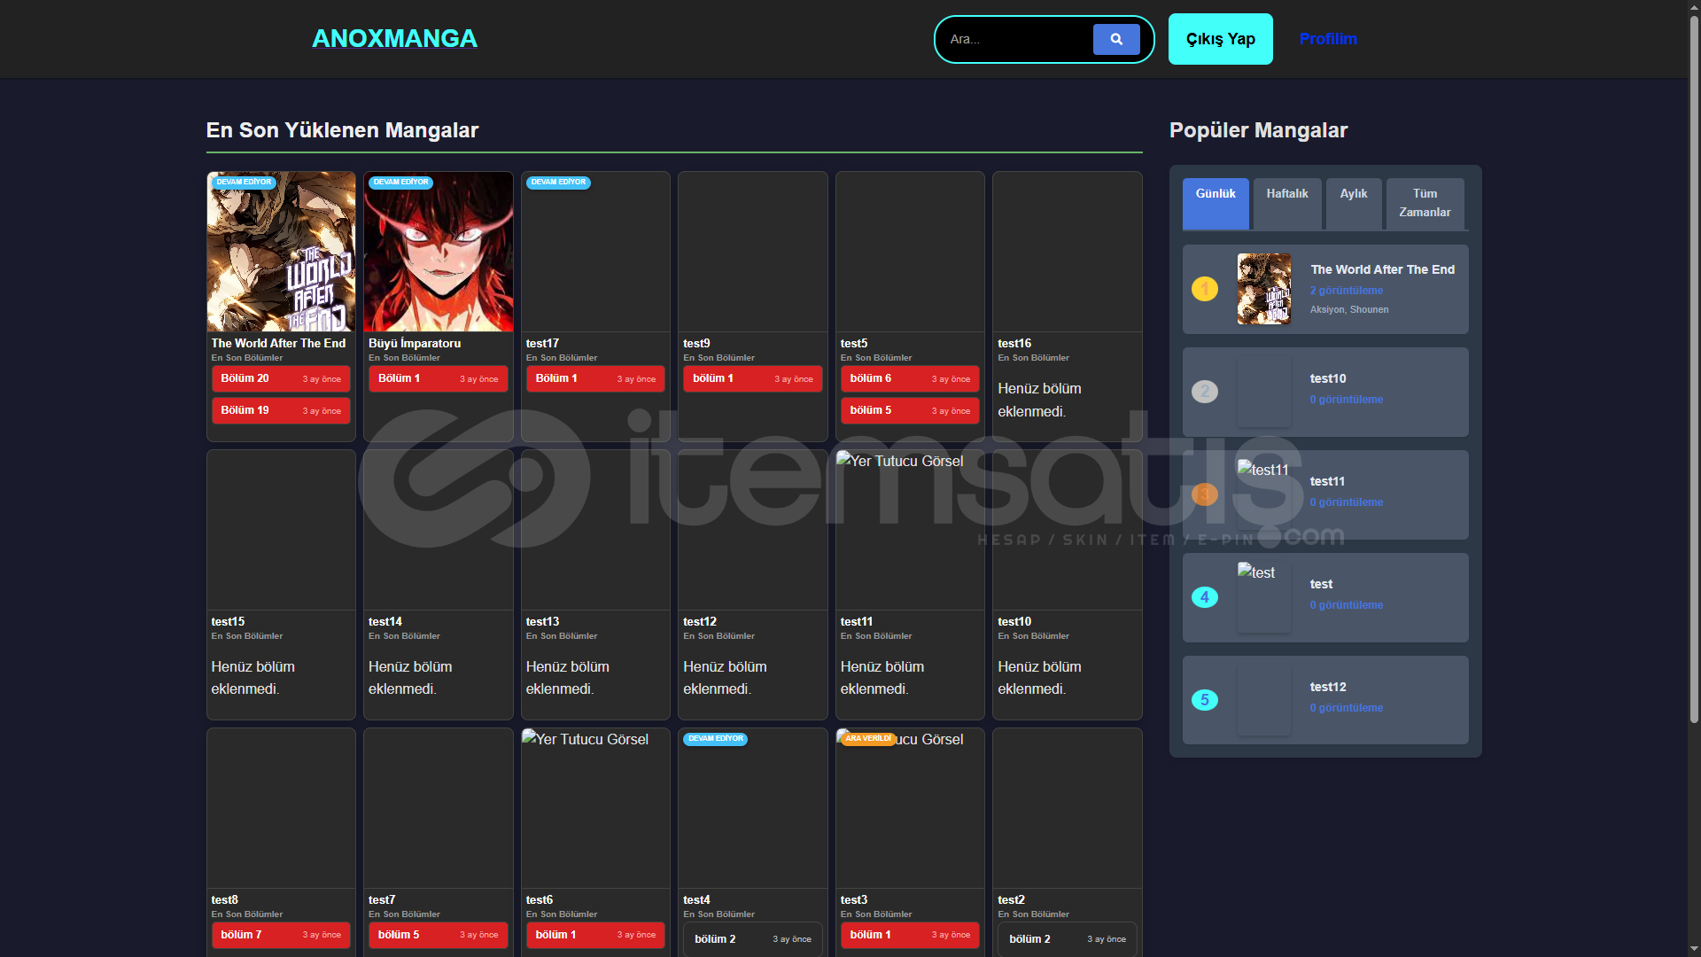Open test10 in popular list

coord(1327,378)
